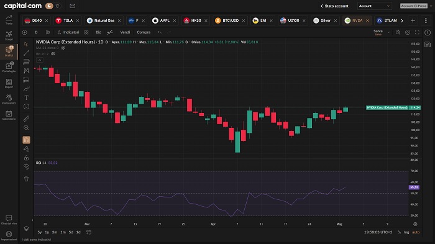
Task: Delete drawings with trash icon
Action: [26, 179]
